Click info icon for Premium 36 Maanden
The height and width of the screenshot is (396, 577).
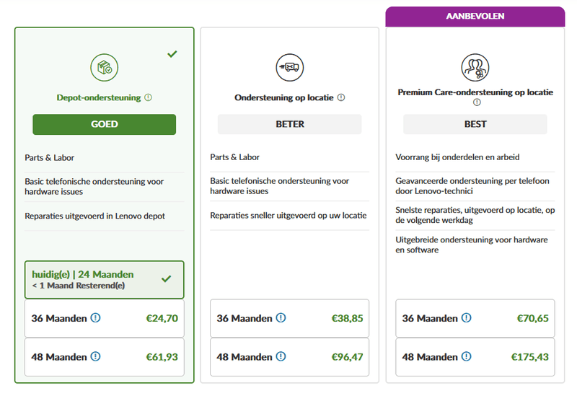tap(467, 318)
